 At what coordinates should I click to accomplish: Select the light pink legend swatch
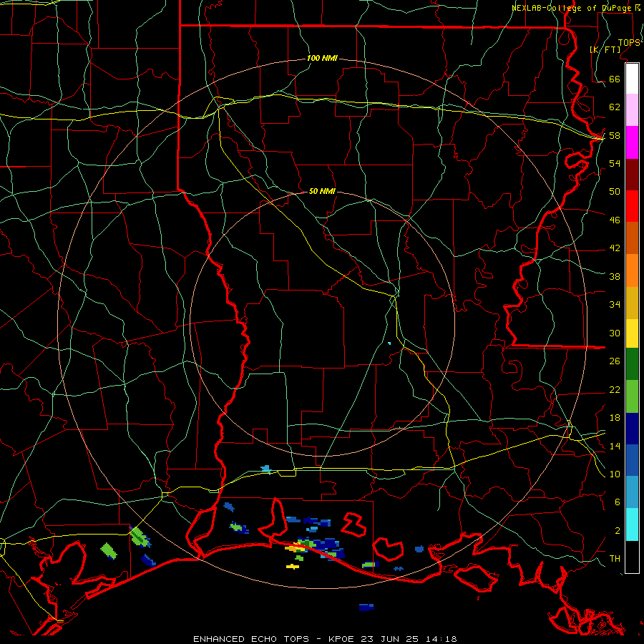[632, 110]
